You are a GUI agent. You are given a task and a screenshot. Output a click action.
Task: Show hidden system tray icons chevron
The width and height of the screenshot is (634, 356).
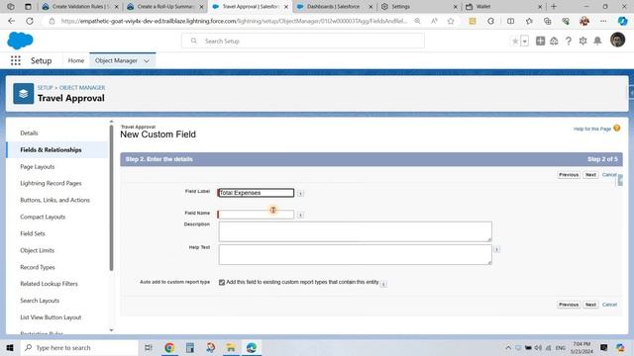tap(508, 347)
